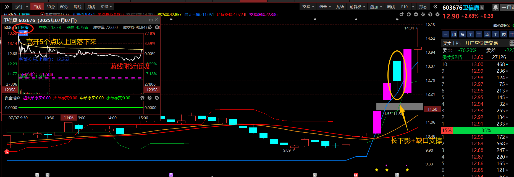Zoom in the K-line chart with plus icon
The height and width of the screenshot is (177, 514).
(x=409, y=14)
